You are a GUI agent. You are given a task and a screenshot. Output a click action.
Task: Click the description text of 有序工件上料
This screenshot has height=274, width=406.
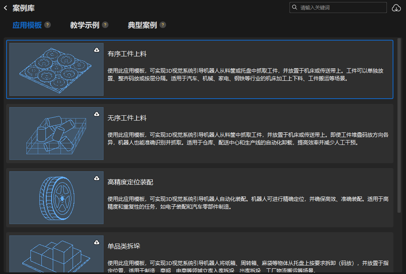coord(246,75)
